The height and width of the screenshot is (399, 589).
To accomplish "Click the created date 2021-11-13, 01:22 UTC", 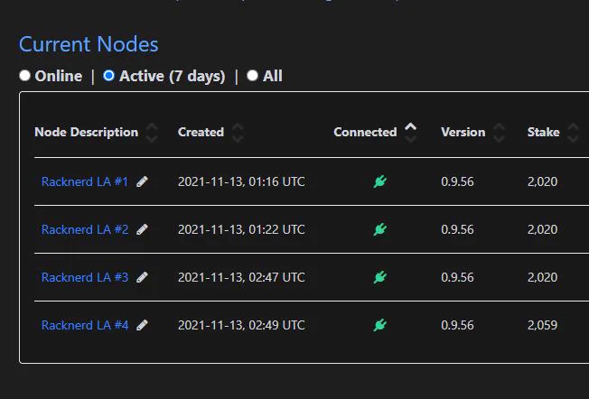I will pyautogui.click(x=241, y=229).
